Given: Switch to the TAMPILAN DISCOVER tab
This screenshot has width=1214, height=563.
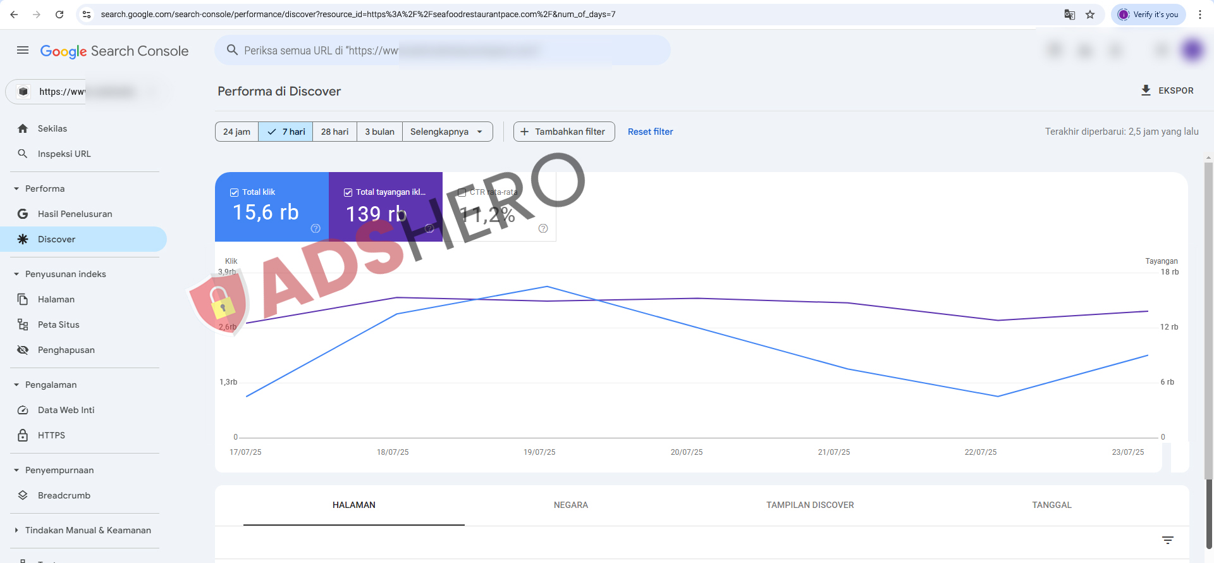Looking at the screenshot, I should click(810, 505).
